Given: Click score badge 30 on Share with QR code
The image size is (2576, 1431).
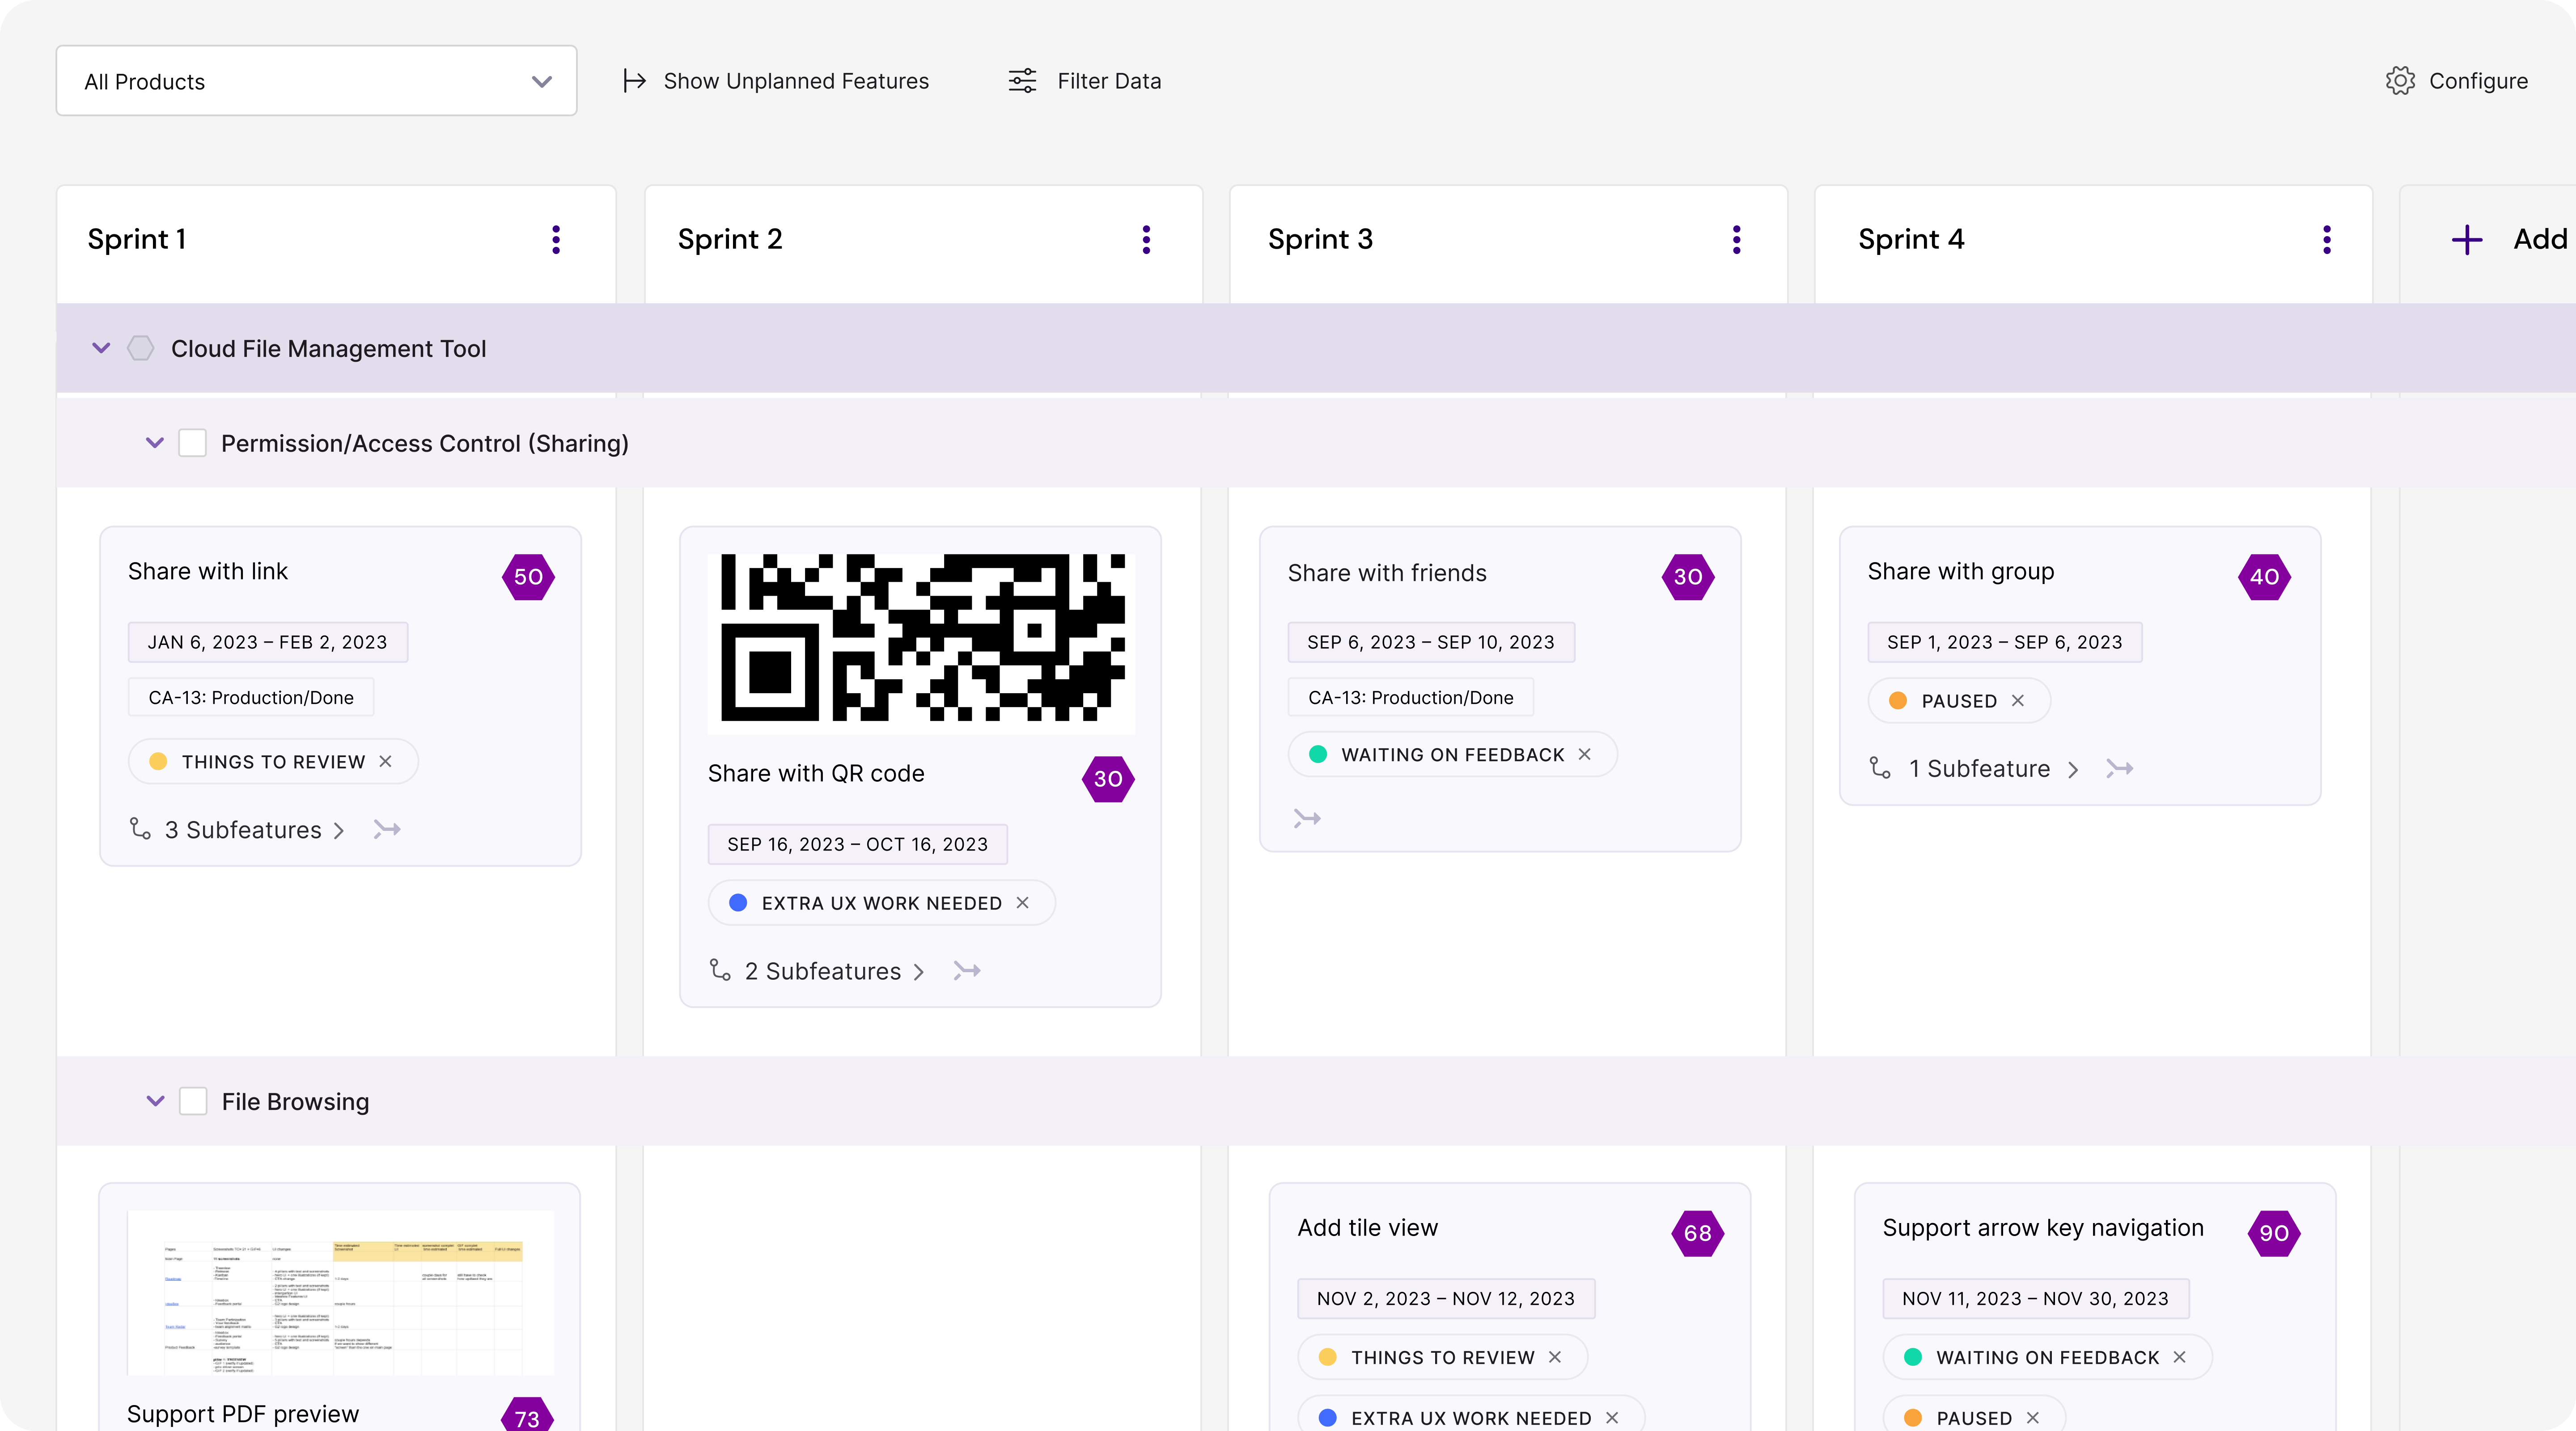Looking at the screenshot, I should (1108, 779).
